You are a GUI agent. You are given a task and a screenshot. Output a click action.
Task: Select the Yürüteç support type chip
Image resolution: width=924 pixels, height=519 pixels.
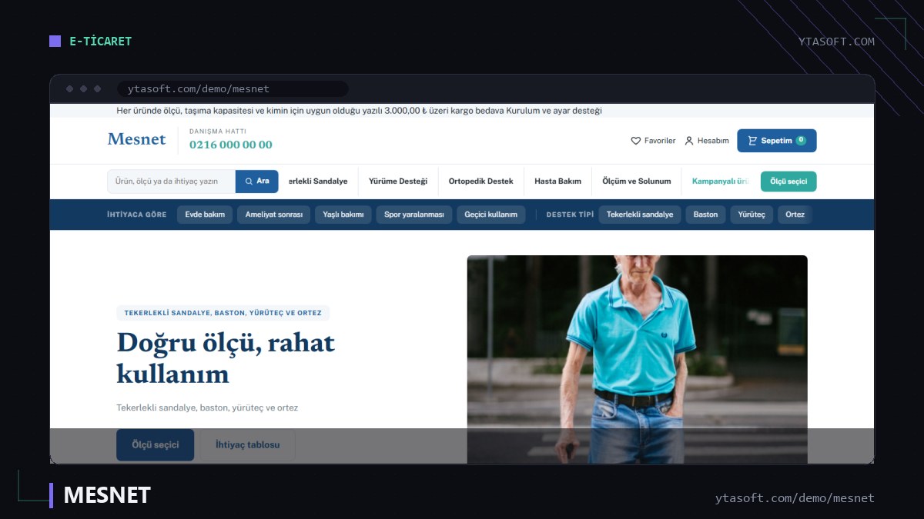tap(752, 215)
